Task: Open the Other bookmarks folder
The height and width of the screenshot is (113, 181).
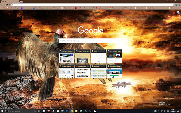Action: click(175, 8)
